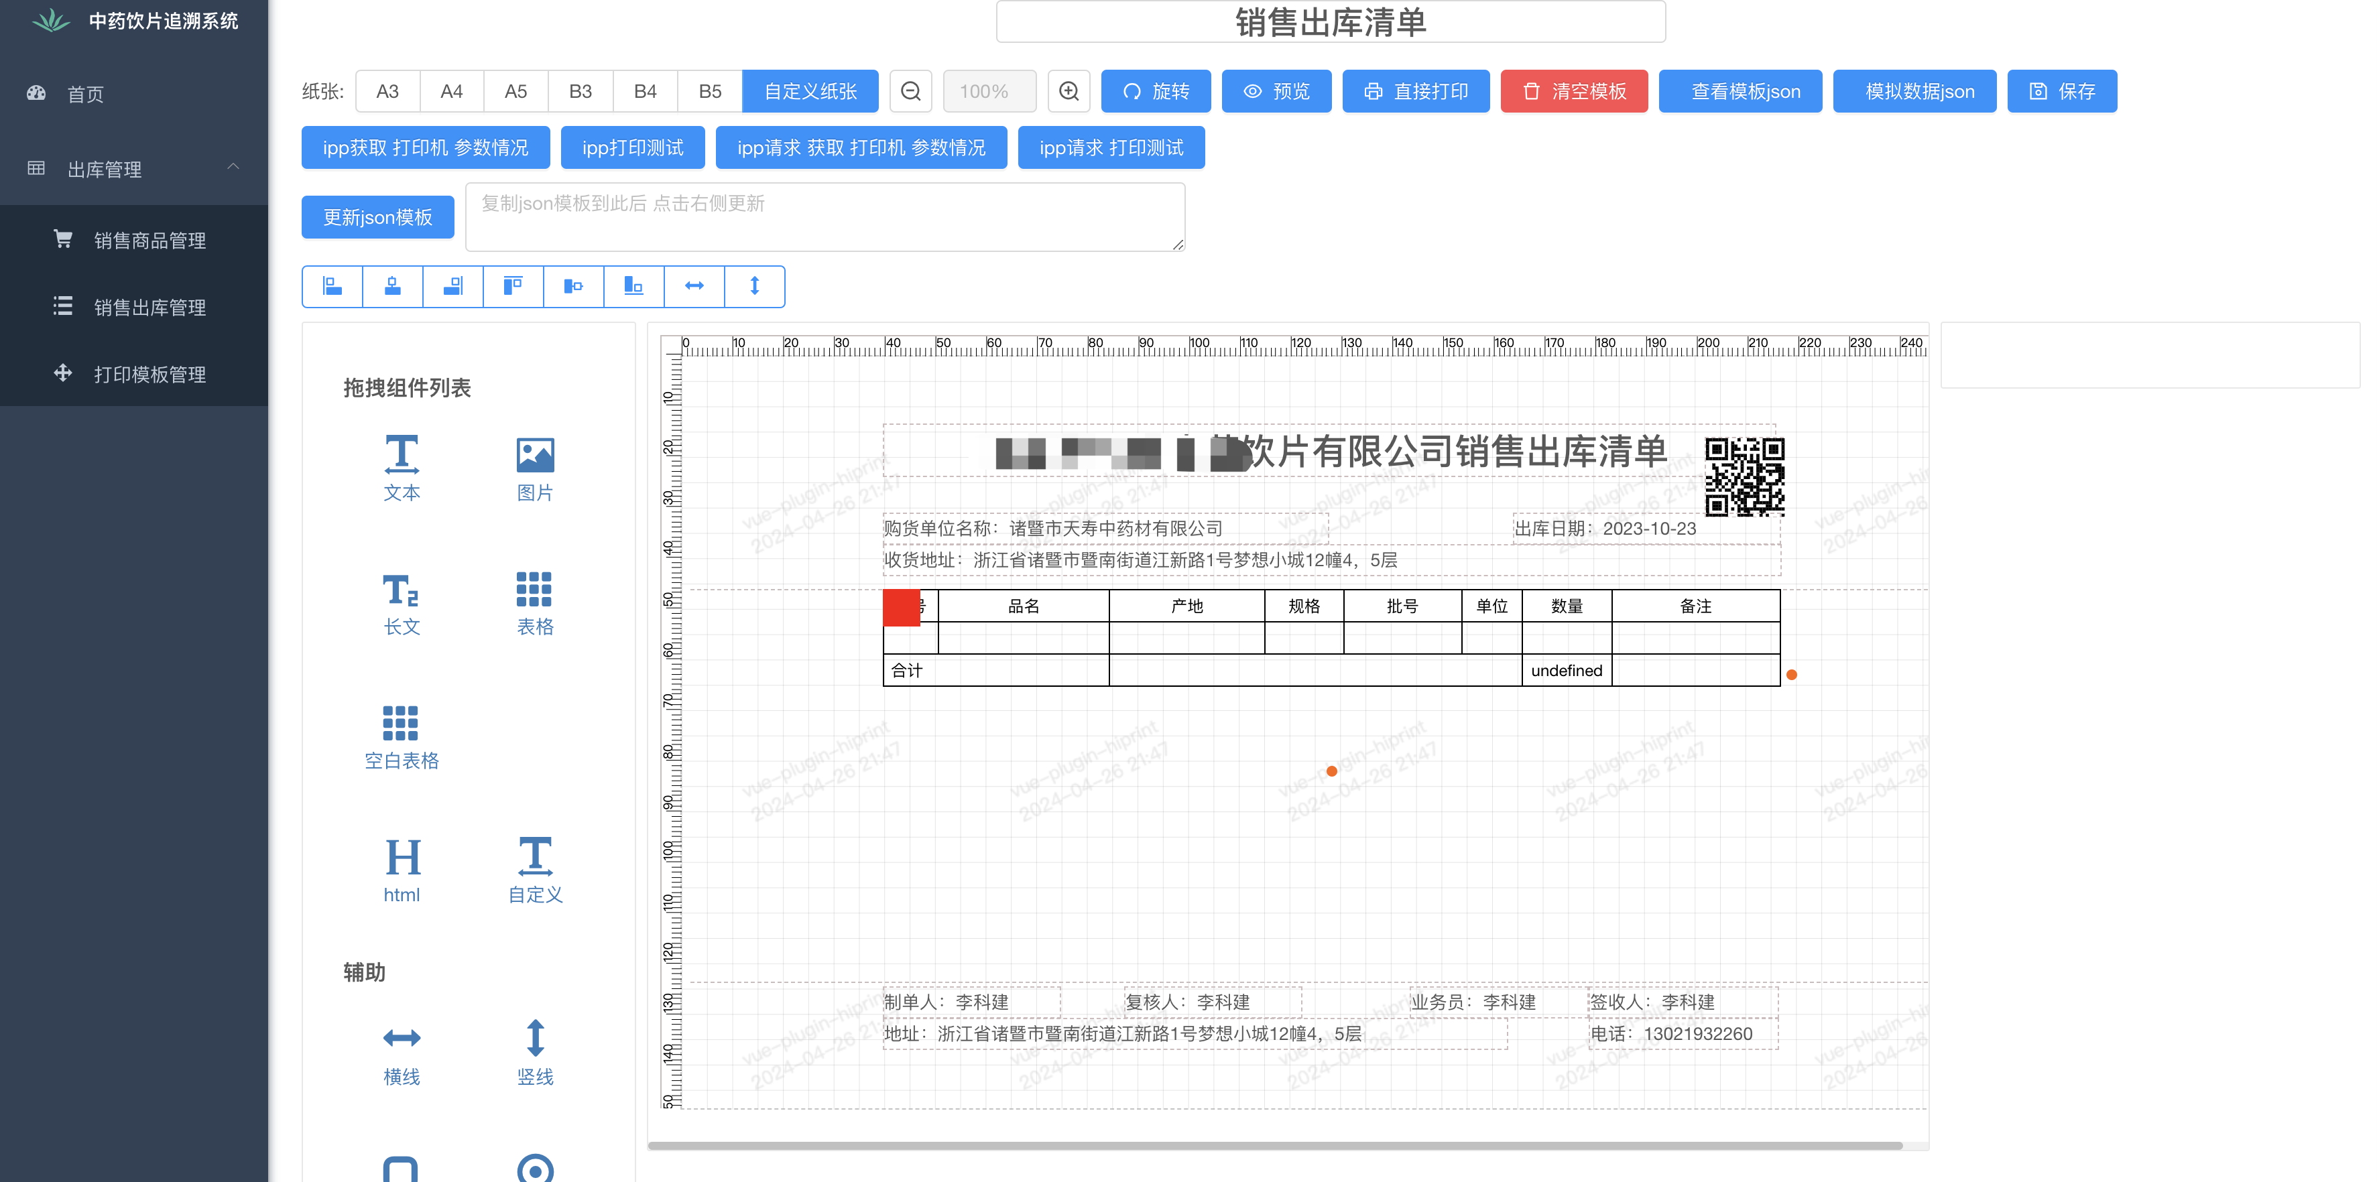Click the 直接打印 direct print button
The image size is (2377, 1182).
point(1416,91)
